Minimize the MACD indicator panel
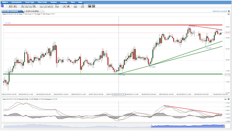Viewport: 232px width, 139px height. point(225,99)
